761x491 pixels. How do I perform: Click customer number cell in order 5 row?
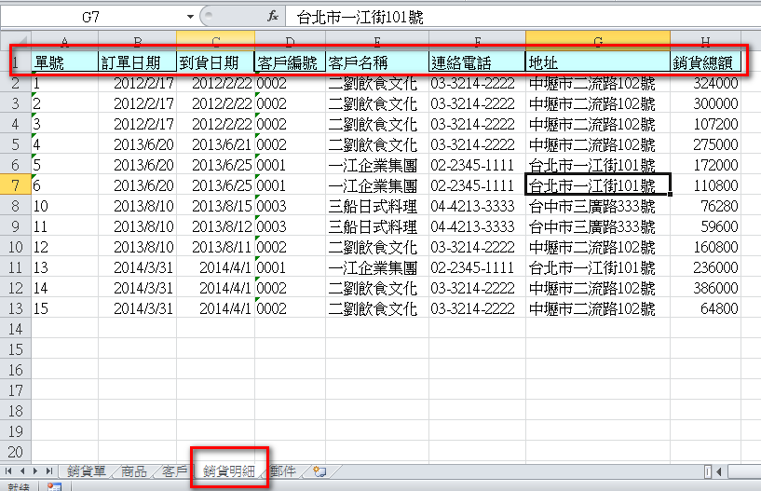[291, 165]
